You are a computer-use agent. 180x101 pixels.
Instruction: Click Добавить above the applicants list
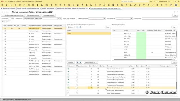71,63
